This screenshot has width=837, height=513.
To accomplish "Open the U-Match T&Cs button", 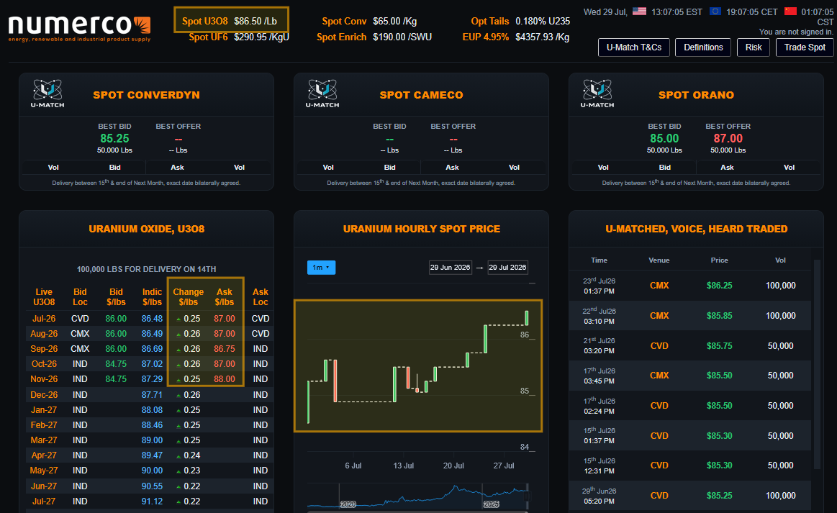I will 633,47.
